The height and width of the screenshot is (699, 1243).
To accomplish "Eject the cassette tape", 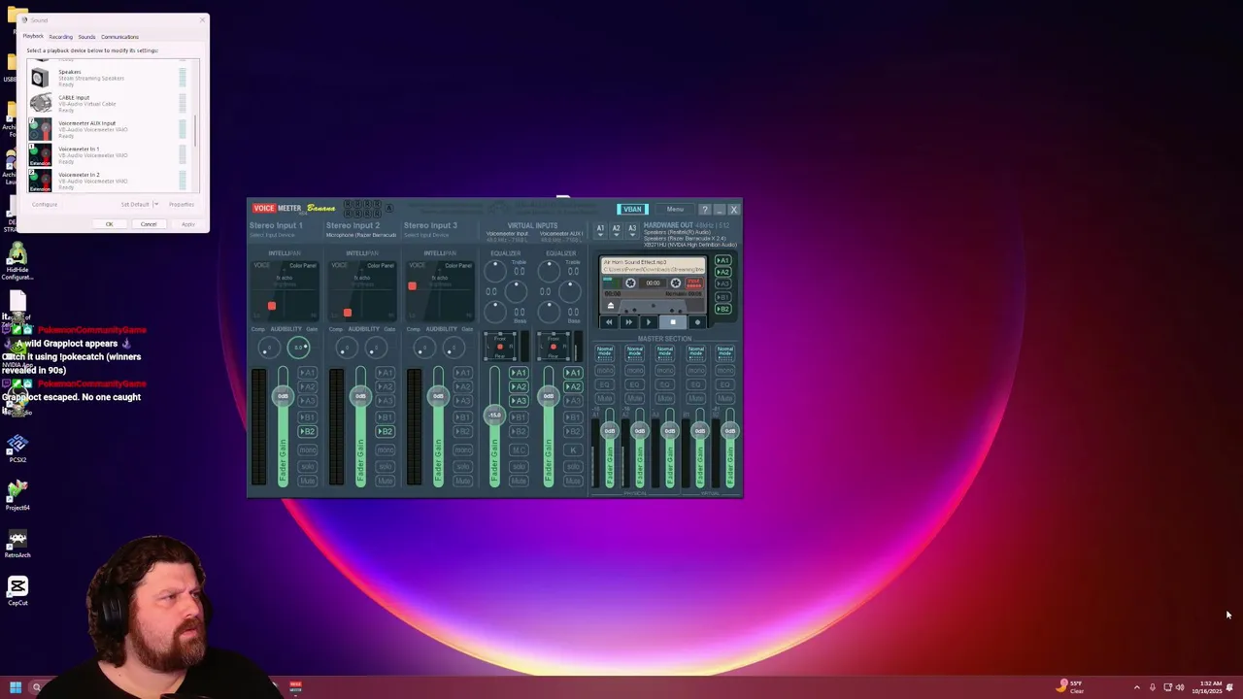I will (611, 306).
